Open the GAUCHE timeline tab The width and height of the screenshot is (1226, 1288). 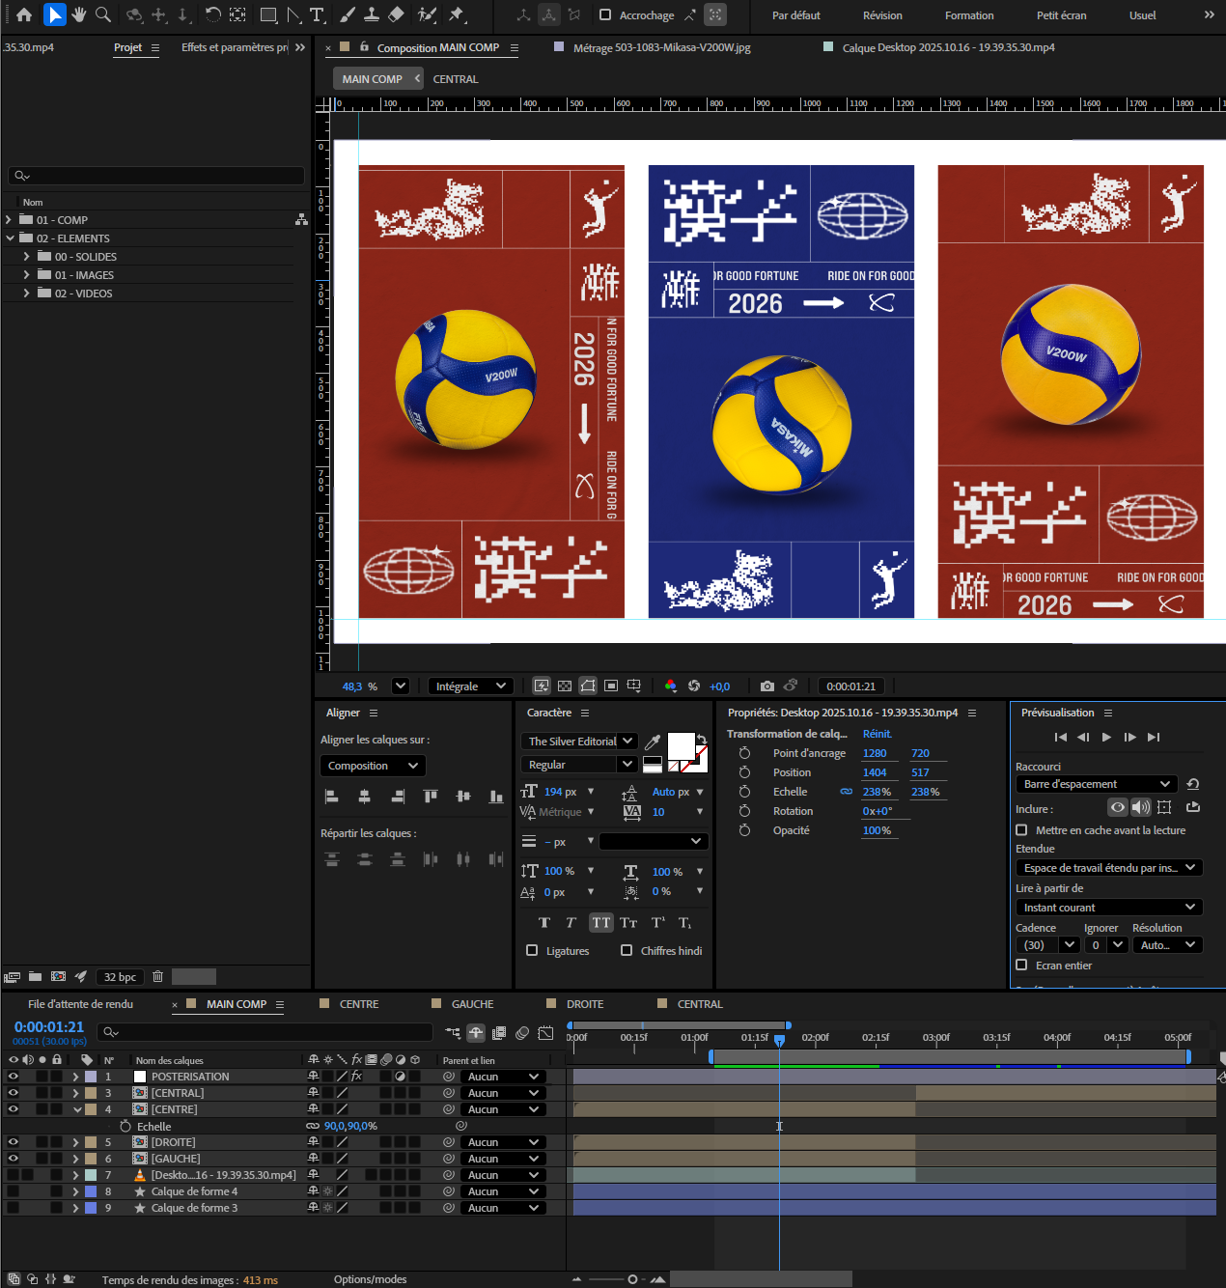[x=472, y=1004]
